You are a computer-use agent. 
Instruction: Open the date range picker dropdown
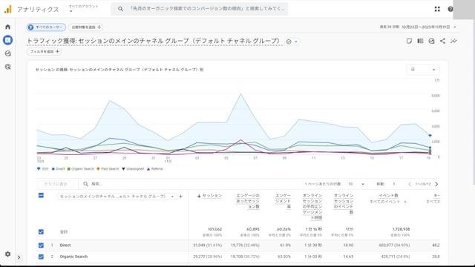point(419,27)
